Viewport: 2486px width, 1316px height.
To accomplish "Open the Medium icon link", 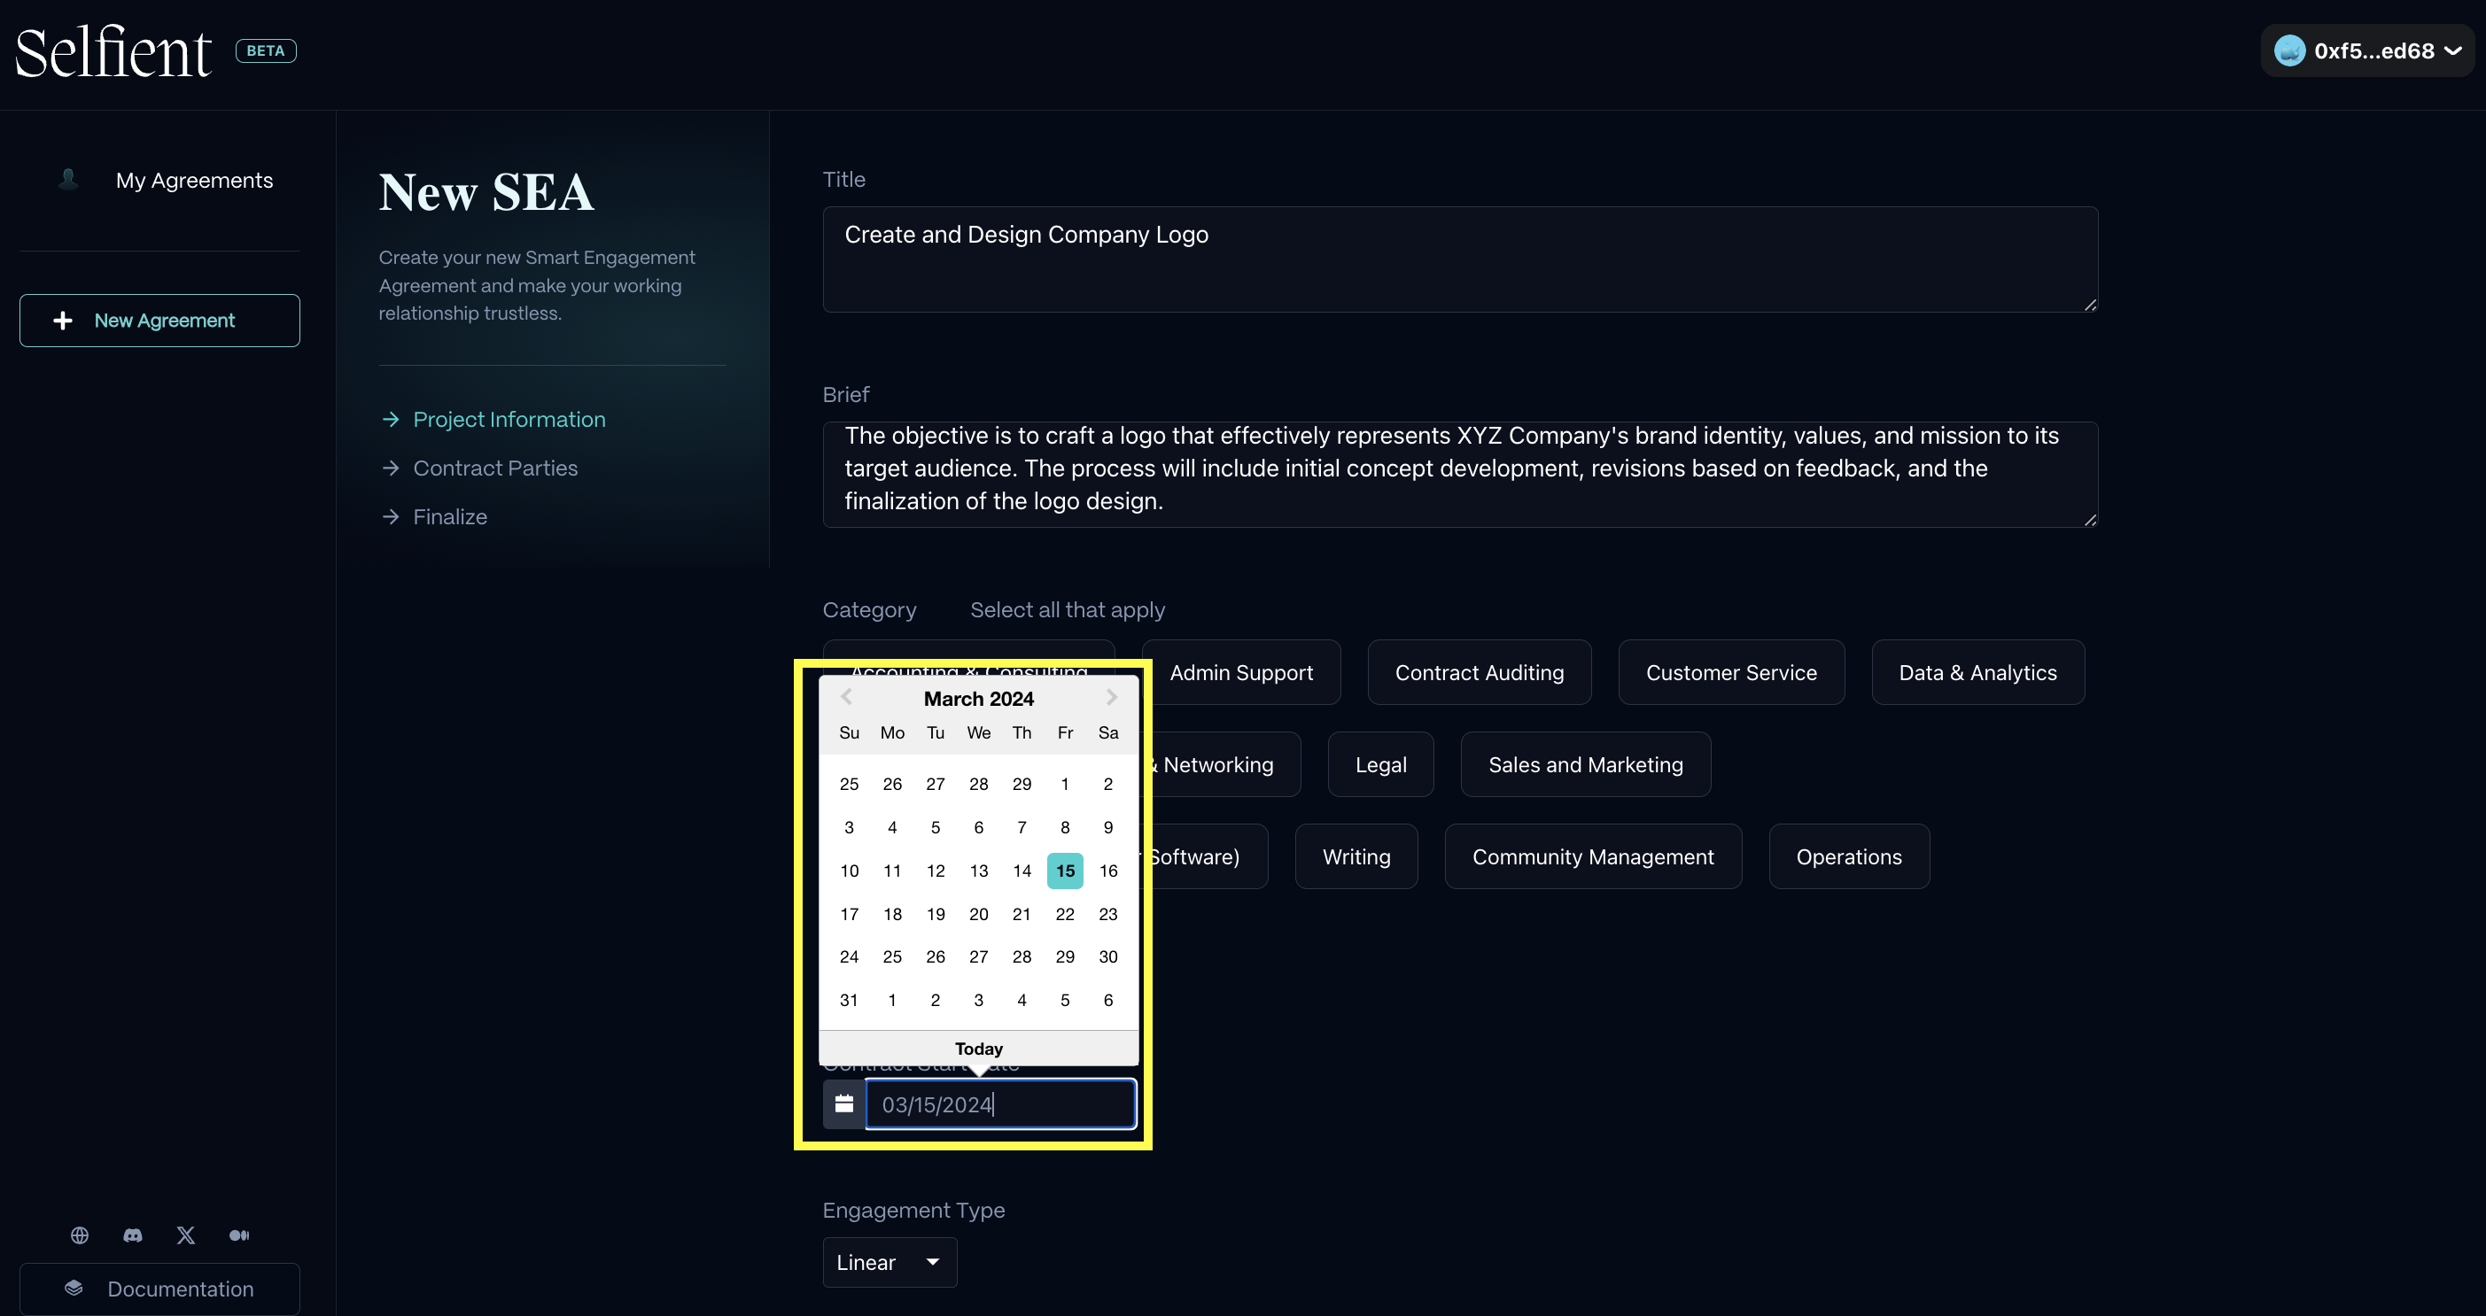I will point(239,1235).
